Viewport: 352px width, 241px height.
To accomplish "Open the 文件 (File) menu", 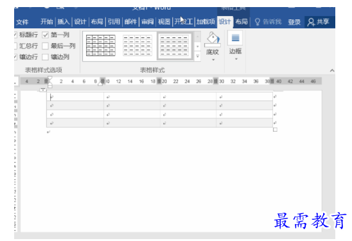I will point(22,22).
